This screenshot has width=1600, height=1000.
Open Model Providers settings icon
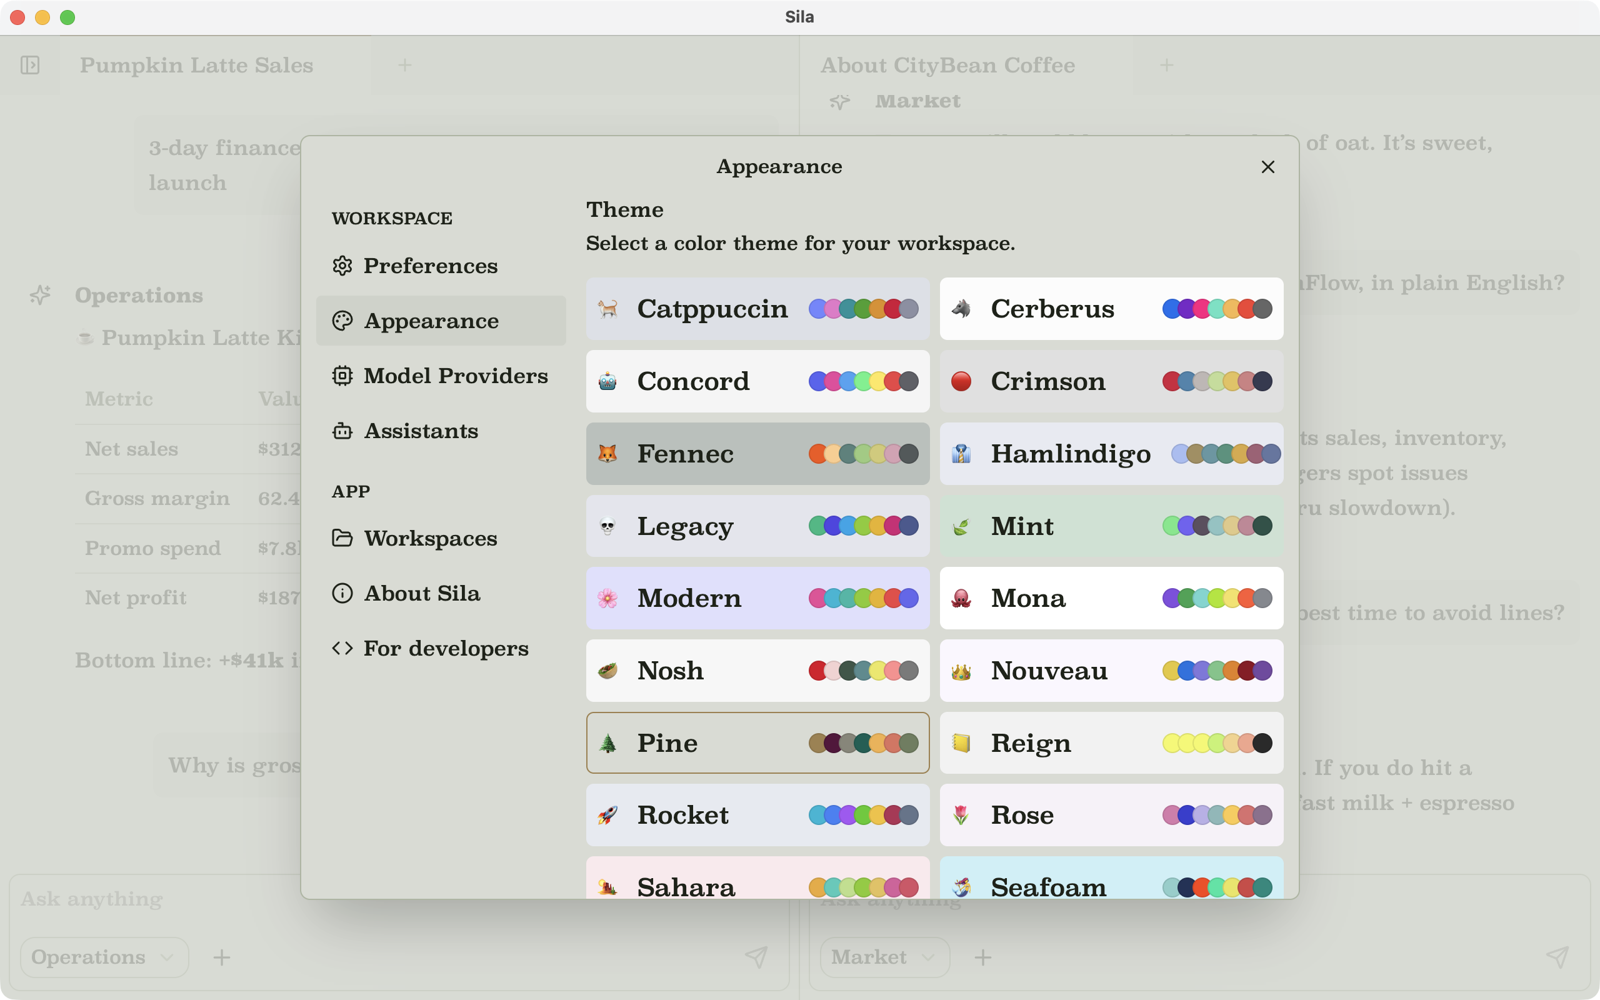point(342,376)
